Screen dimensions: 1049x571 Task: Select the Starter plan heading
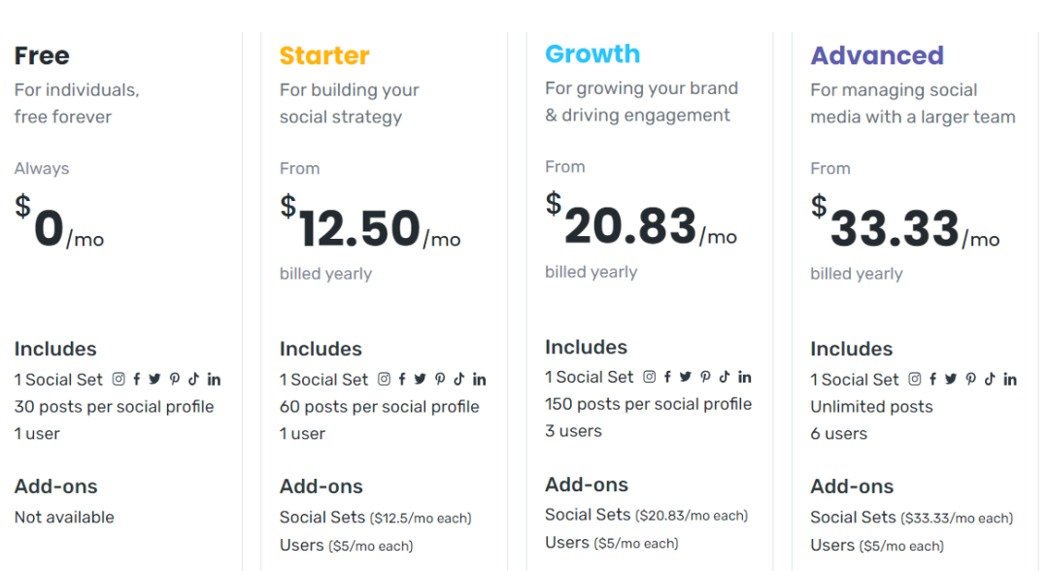[324, 55]
